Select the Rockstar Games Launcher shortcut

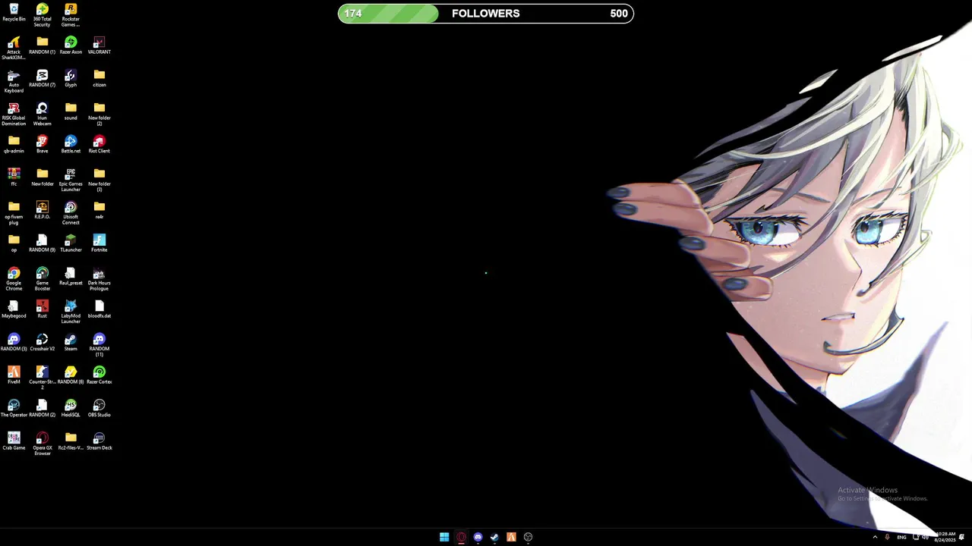pyautogui.click(x=71, y=15)
